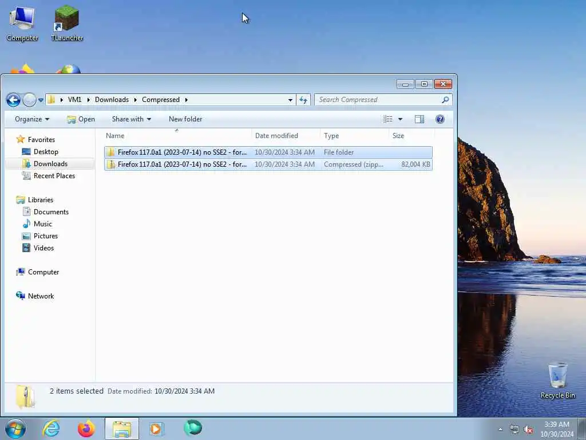Open the clock showing 3:39 AM

(557, 429)
